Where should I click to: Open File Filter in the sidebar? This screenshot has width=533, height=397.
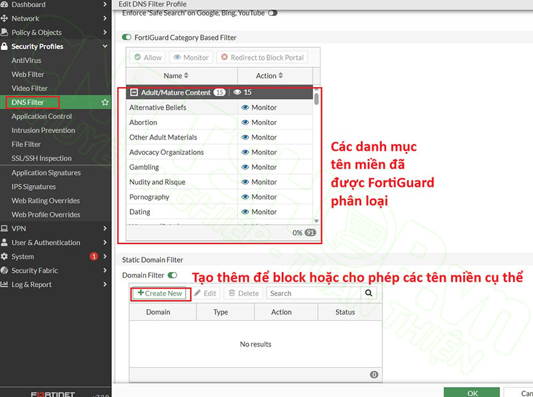tap(26, 144)
